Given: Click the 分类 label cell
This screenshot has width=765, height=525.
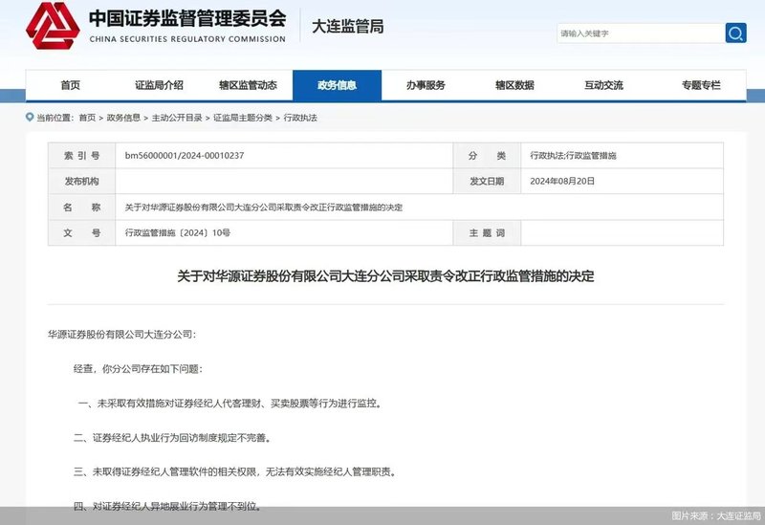Looking at the screenshot, I should click(x=487, y=156).
